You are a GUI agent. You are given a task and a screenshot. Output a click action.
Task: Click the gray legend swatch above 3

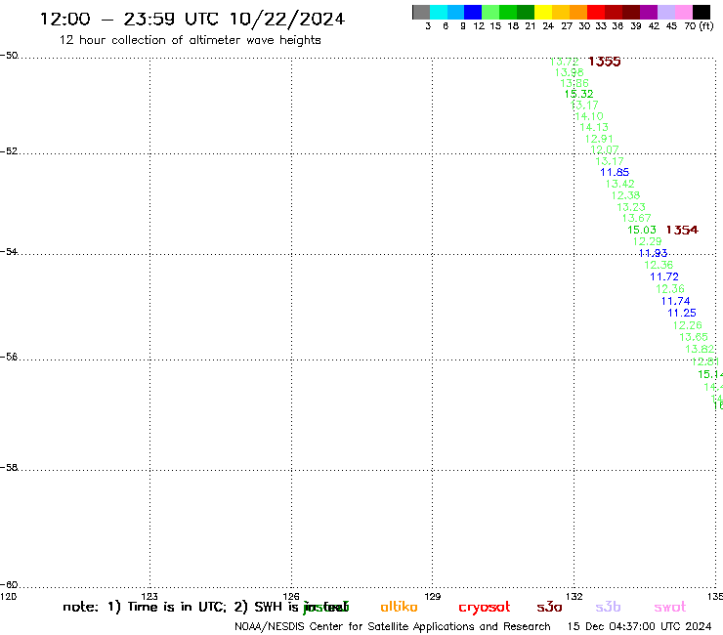click(421, 12)
